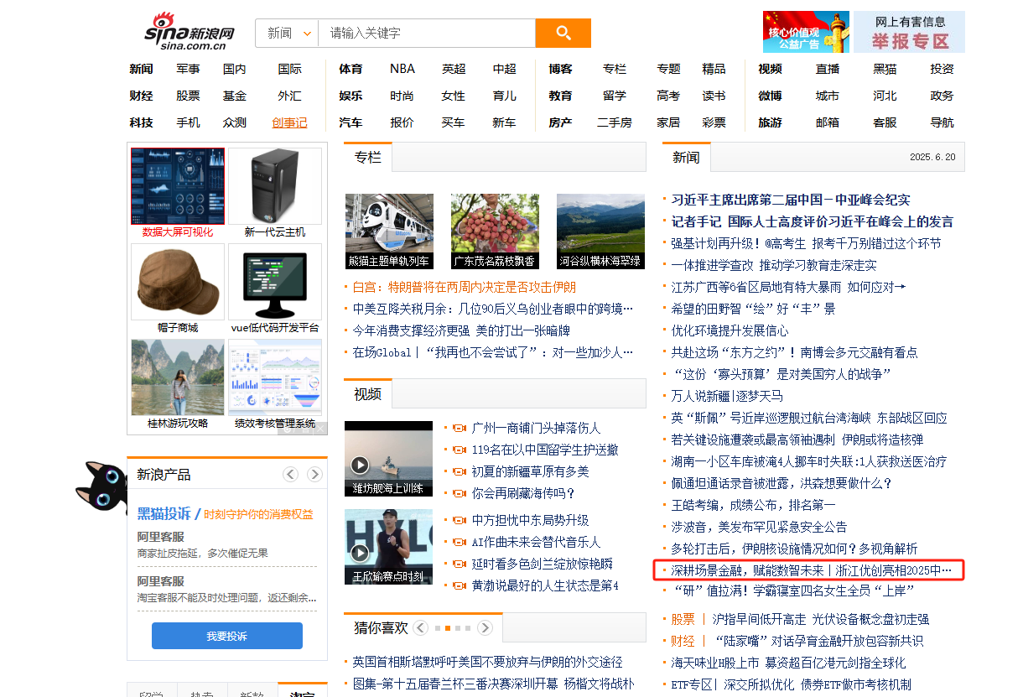This screenshot has height=697, width=1023.
Task: Open news 涉波音，美发布罕见紧急安全公告
Action: click(760, 527)
